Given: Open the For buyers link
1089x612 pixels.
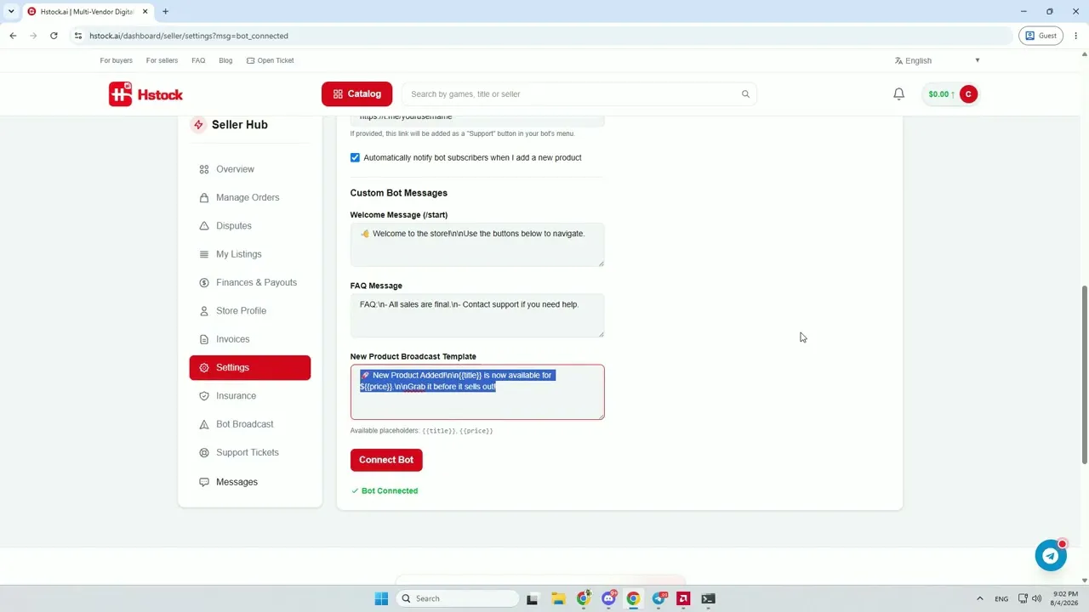Looking at the screenshot, I should coord(117,60).
